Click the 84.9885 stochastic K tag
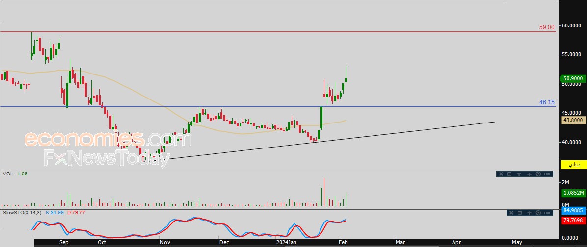This screenshot has height=247, width=587. [573, 210]
